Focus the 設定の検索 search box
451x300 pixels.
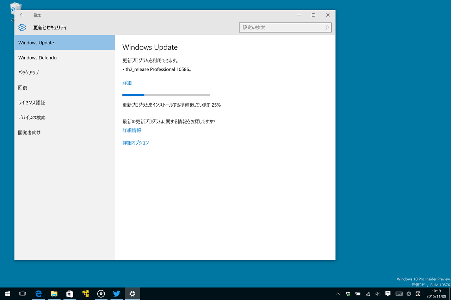point(285,27)
